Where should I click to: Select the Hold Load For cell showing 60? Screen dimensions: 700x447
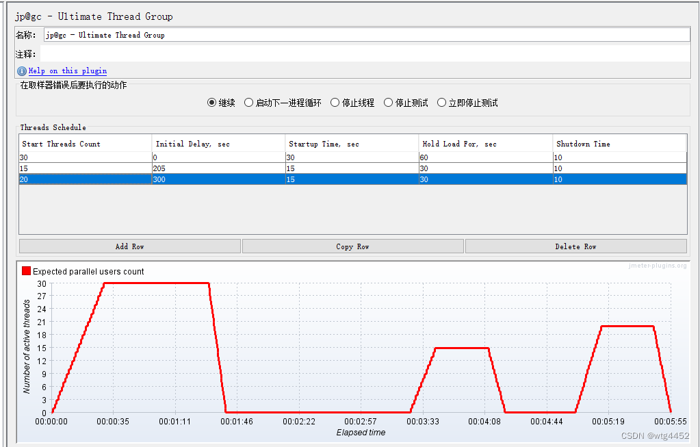point(486,157)
